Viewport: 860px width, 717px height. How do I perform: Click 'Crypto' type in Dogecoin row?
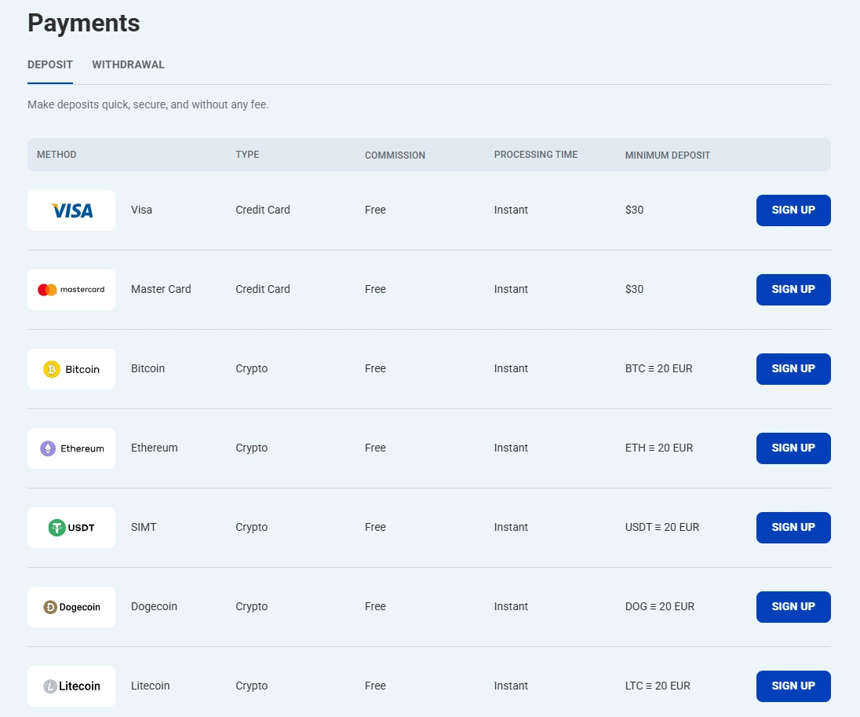[x=252, y=606]
